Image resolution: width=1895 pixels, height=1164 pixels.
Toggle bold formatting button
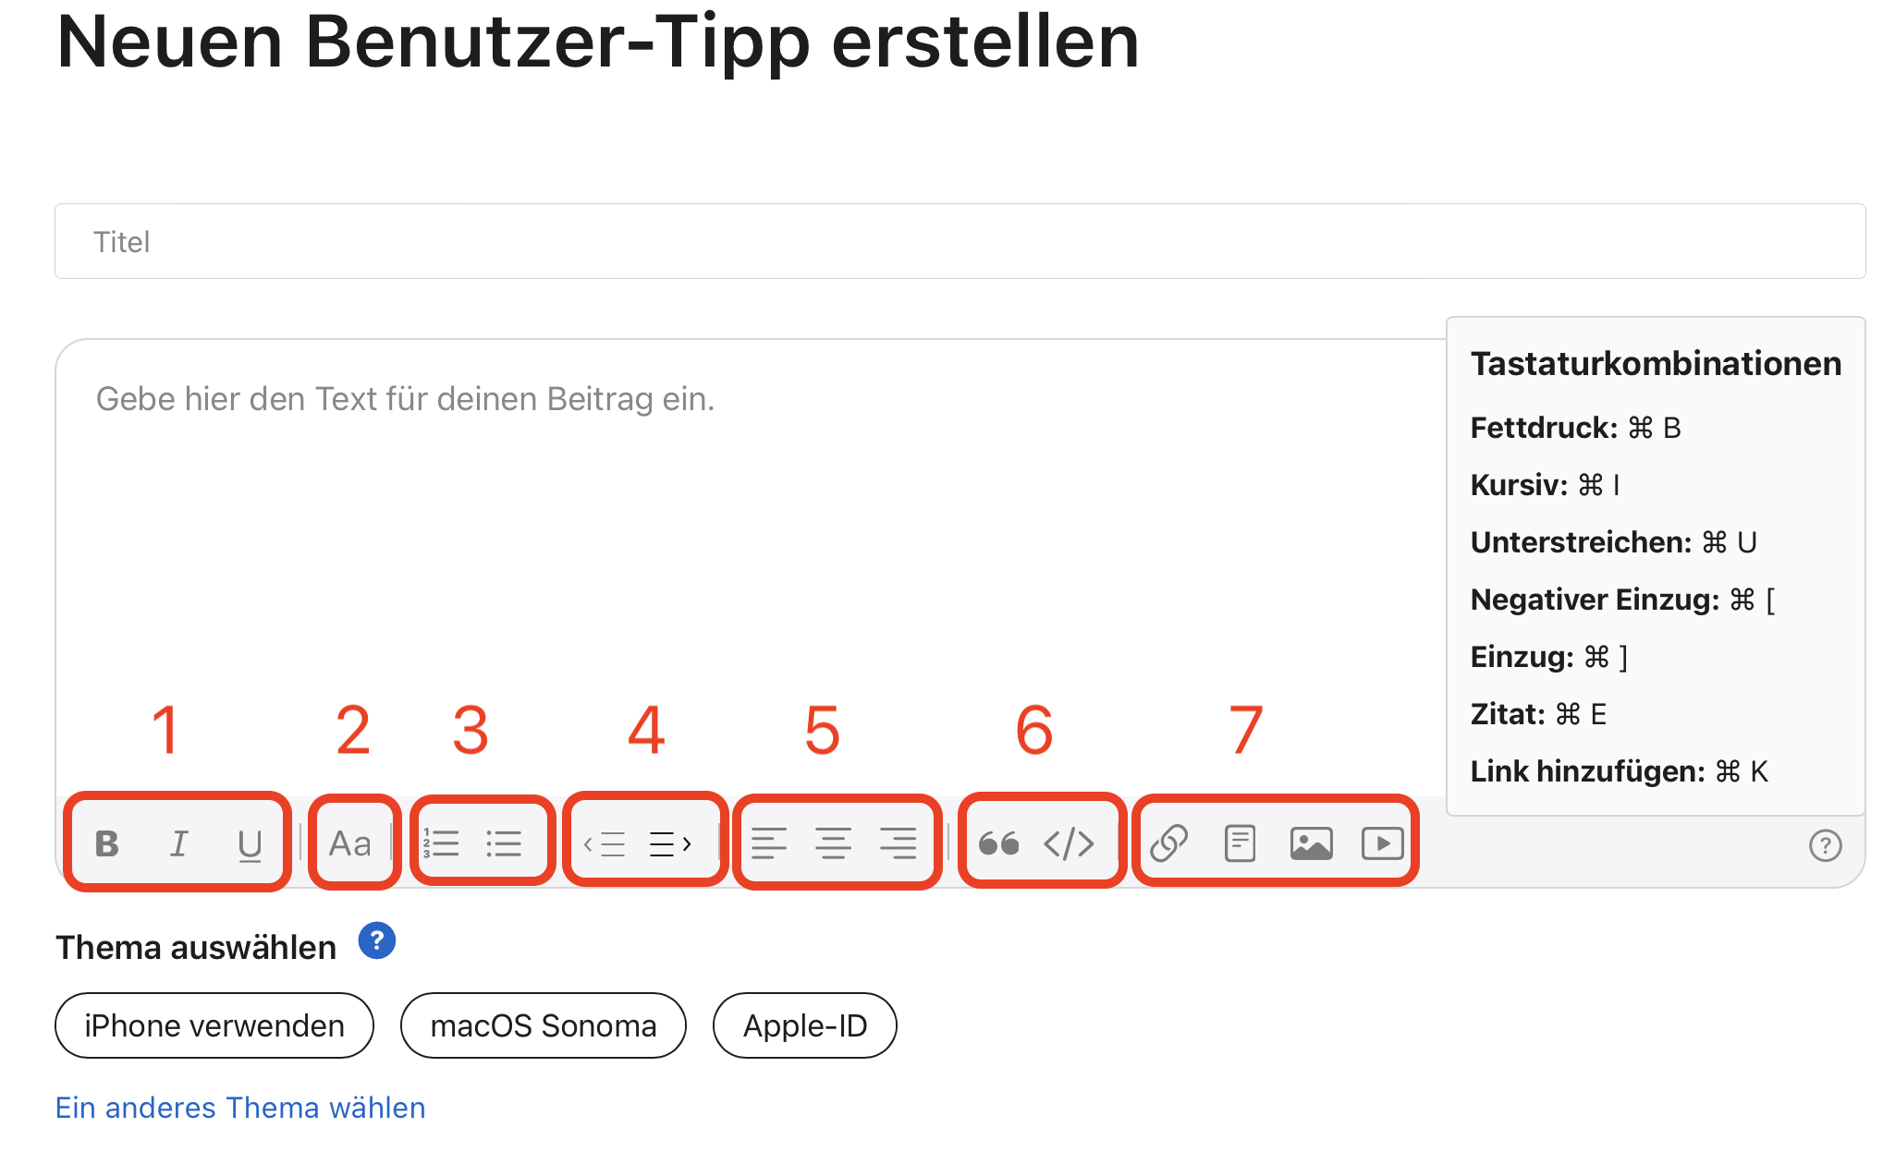click(x=107, y=843)
